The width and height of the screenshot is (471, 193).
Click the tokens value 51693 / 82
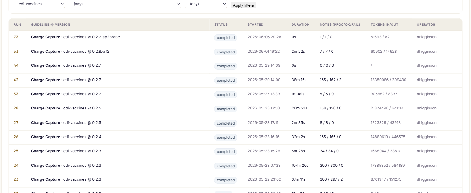(380, 37)
